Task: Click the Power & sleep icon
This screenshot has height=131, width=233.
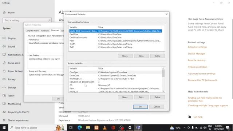Action: click(4, 71)
